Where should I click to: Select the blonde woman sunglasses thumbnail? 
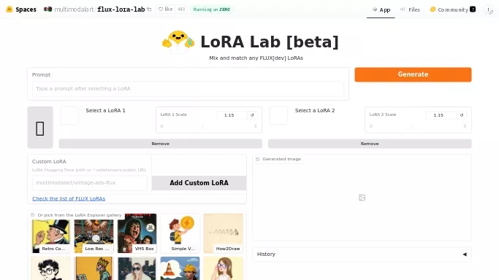[x=137, y=268]
